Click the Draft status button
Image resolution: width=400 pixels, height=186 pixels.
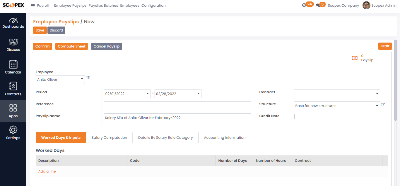pyautogui.click(x=385, y=46)
